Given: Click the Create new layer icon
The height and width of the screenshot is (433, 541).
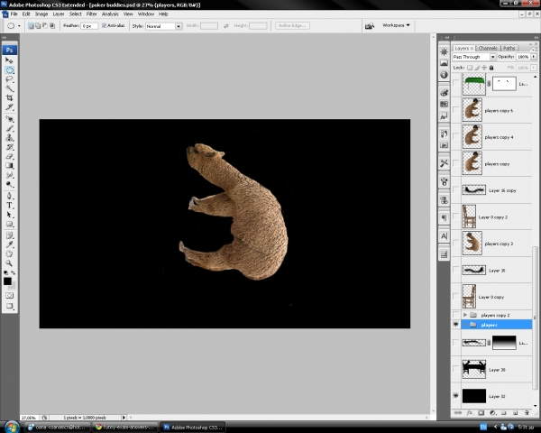Looking at the screenshot, I should click(515, 412).
